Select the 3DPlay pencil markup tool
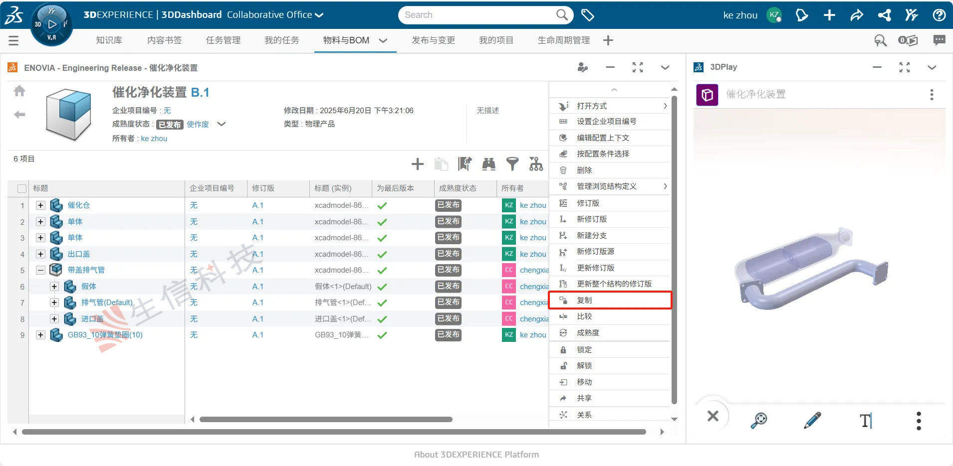Viewport: 953px width, 466px height. point(812,420)
